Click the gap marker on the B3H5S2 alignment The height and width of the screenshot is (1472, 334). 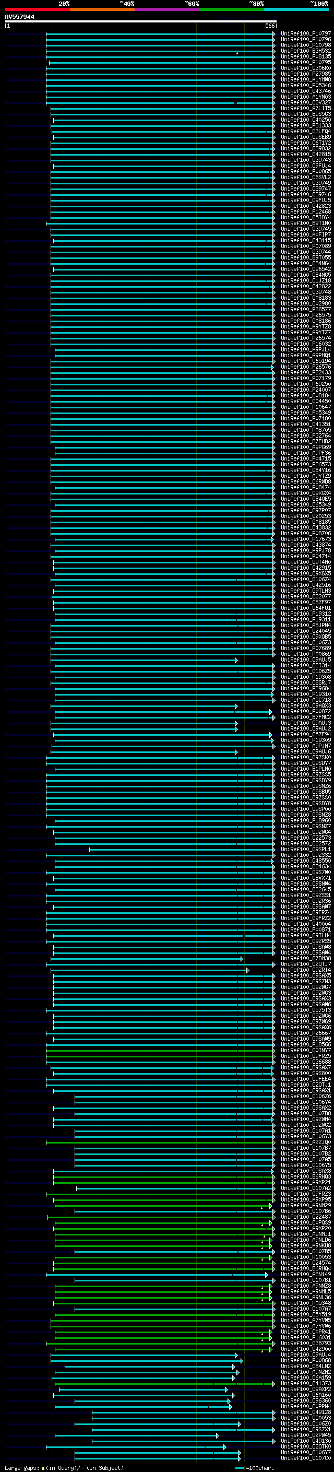[x=237, y=53]
